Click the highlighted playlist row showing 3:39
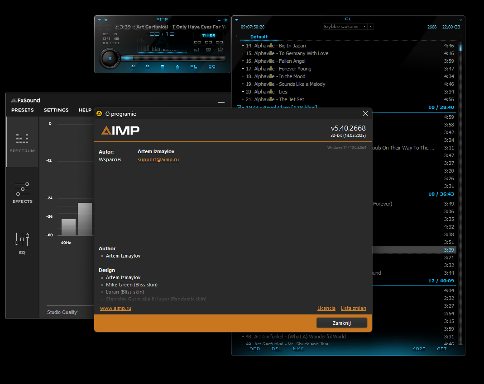484x384 pixels. pyautogui.click(x=414, y=250)
